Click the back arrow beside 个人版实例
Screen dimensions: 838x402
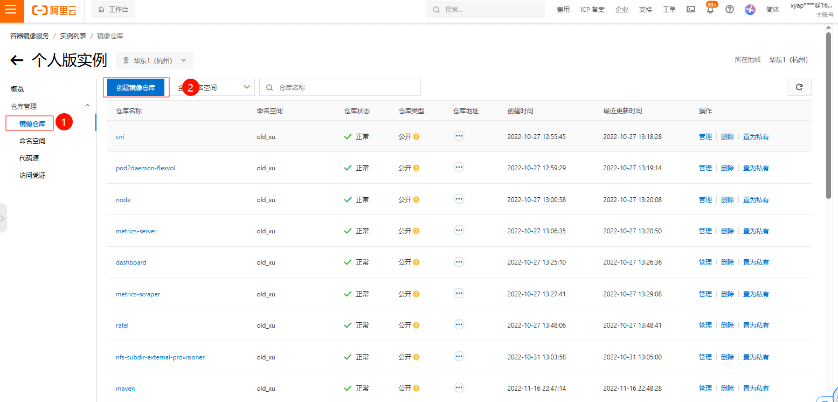tap(17, 60)
